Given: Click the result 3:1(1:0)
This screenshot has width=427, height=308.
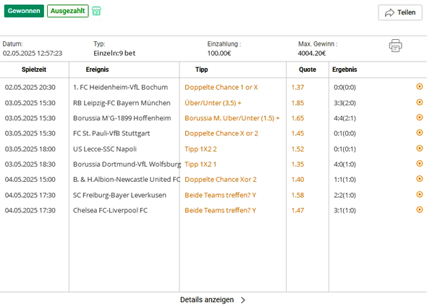Looking at the screenshot, I should click(344, 210).
